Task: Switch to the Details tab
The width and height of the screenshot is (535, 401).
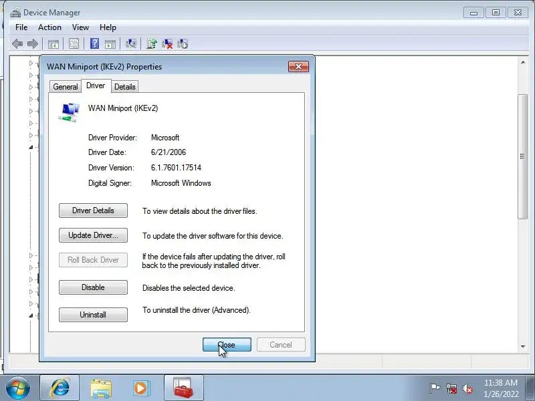Action: (x=125, y=87)
